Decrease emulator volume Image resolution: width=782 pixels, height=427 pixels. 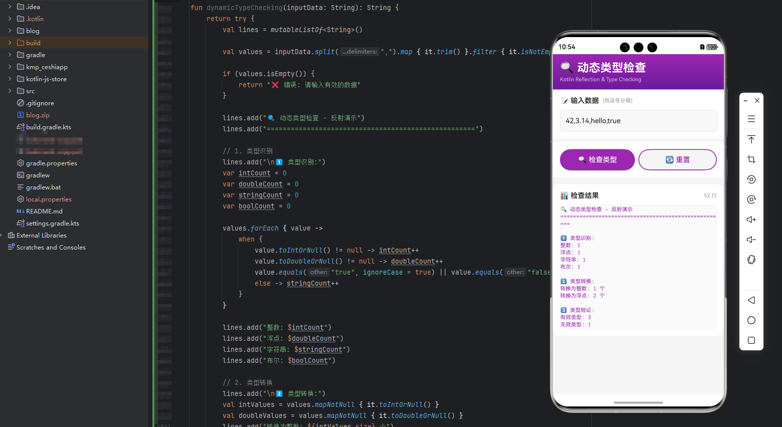coord(751,240)
